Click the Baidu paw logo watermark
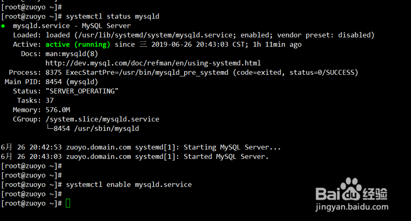Screen dimensions: 411x221 coord(351,189)
